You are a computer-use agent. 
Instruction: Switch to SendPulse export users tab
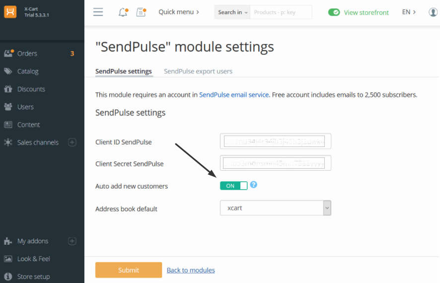click(198, 71)
